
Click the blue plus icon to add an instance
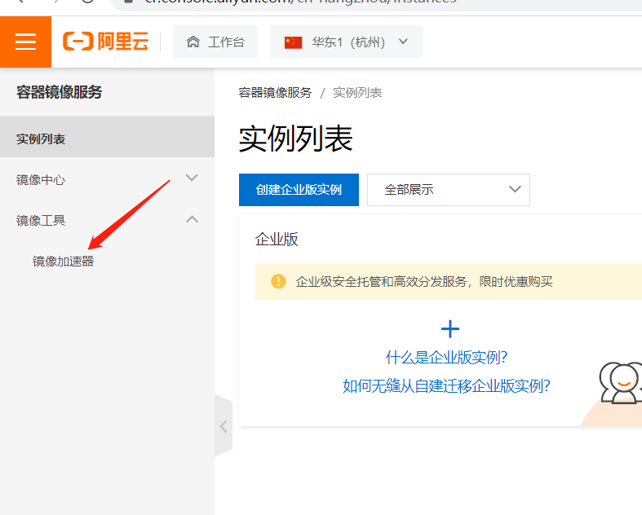pos(450,329)
